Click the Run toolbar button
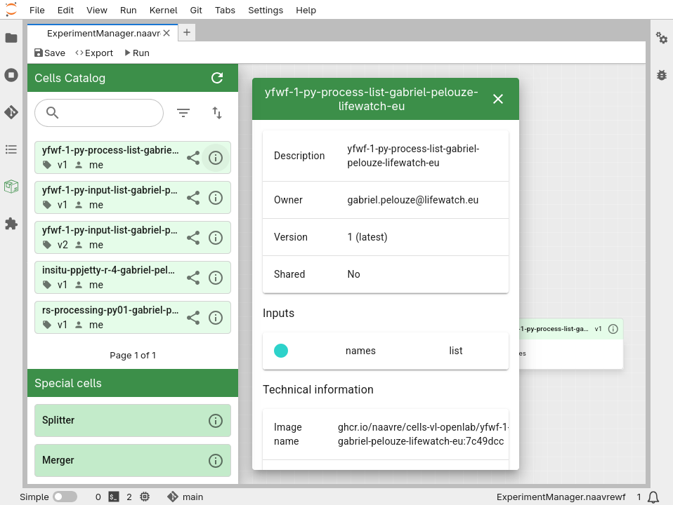Image resolution: width=673 pixels, height=505 pixels. click(136, 53)
